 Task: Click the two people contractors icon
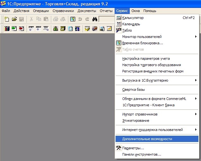78,28
